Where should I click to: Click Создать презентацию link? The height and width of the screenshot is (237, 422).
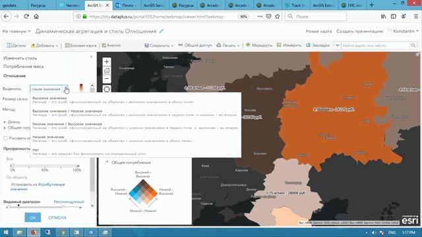pyautogui.click(x=359, y=31)
